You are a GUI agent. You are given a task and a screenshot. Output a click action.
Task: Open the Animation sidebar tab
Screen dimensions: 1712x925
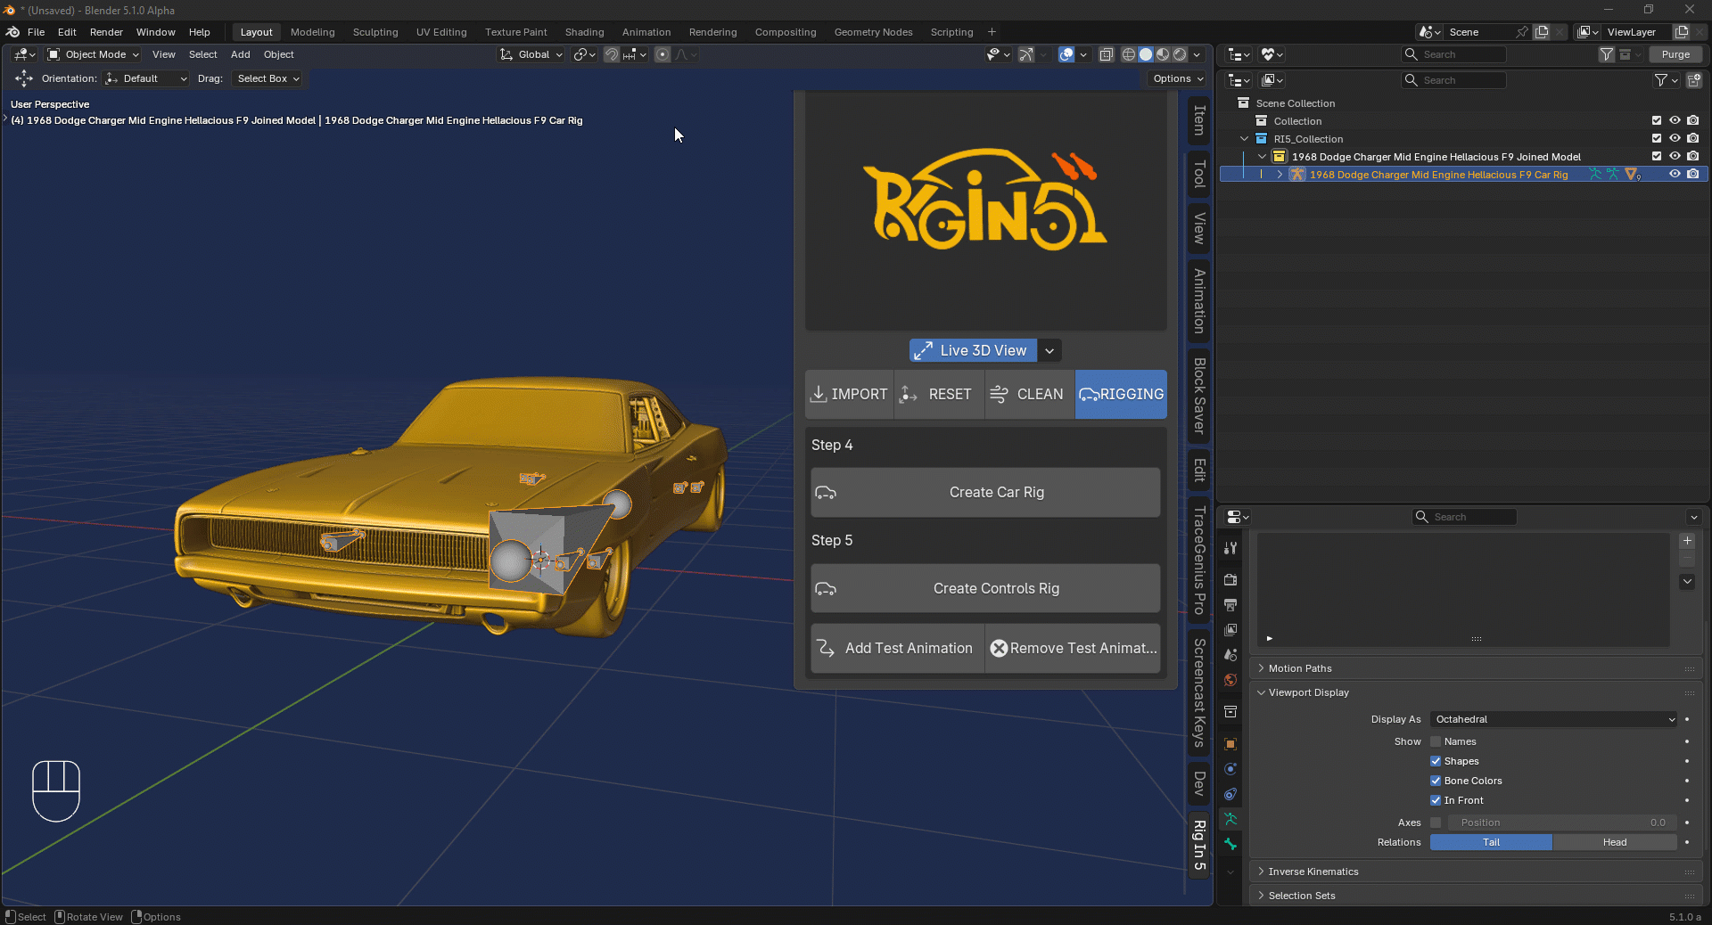click(x=1199, y=301)
